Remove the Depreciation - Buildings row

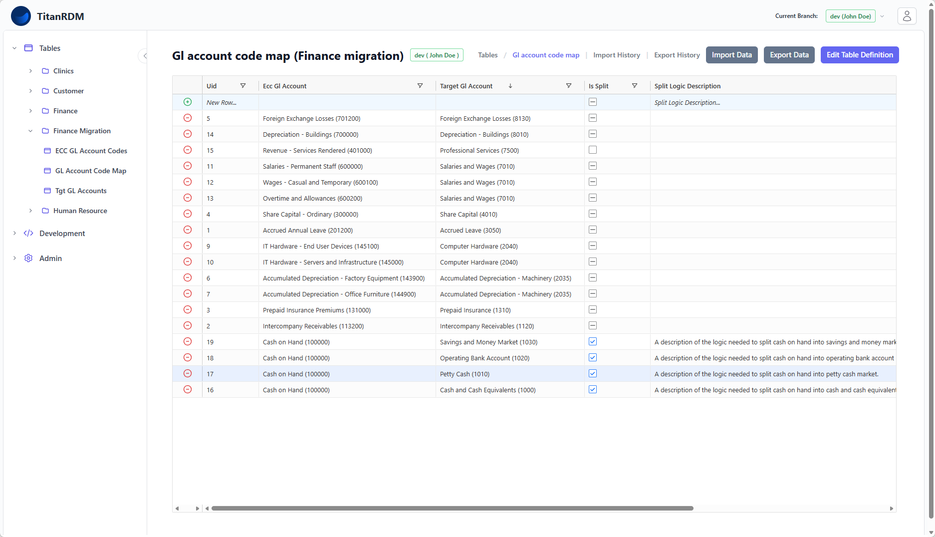[188, 134]
